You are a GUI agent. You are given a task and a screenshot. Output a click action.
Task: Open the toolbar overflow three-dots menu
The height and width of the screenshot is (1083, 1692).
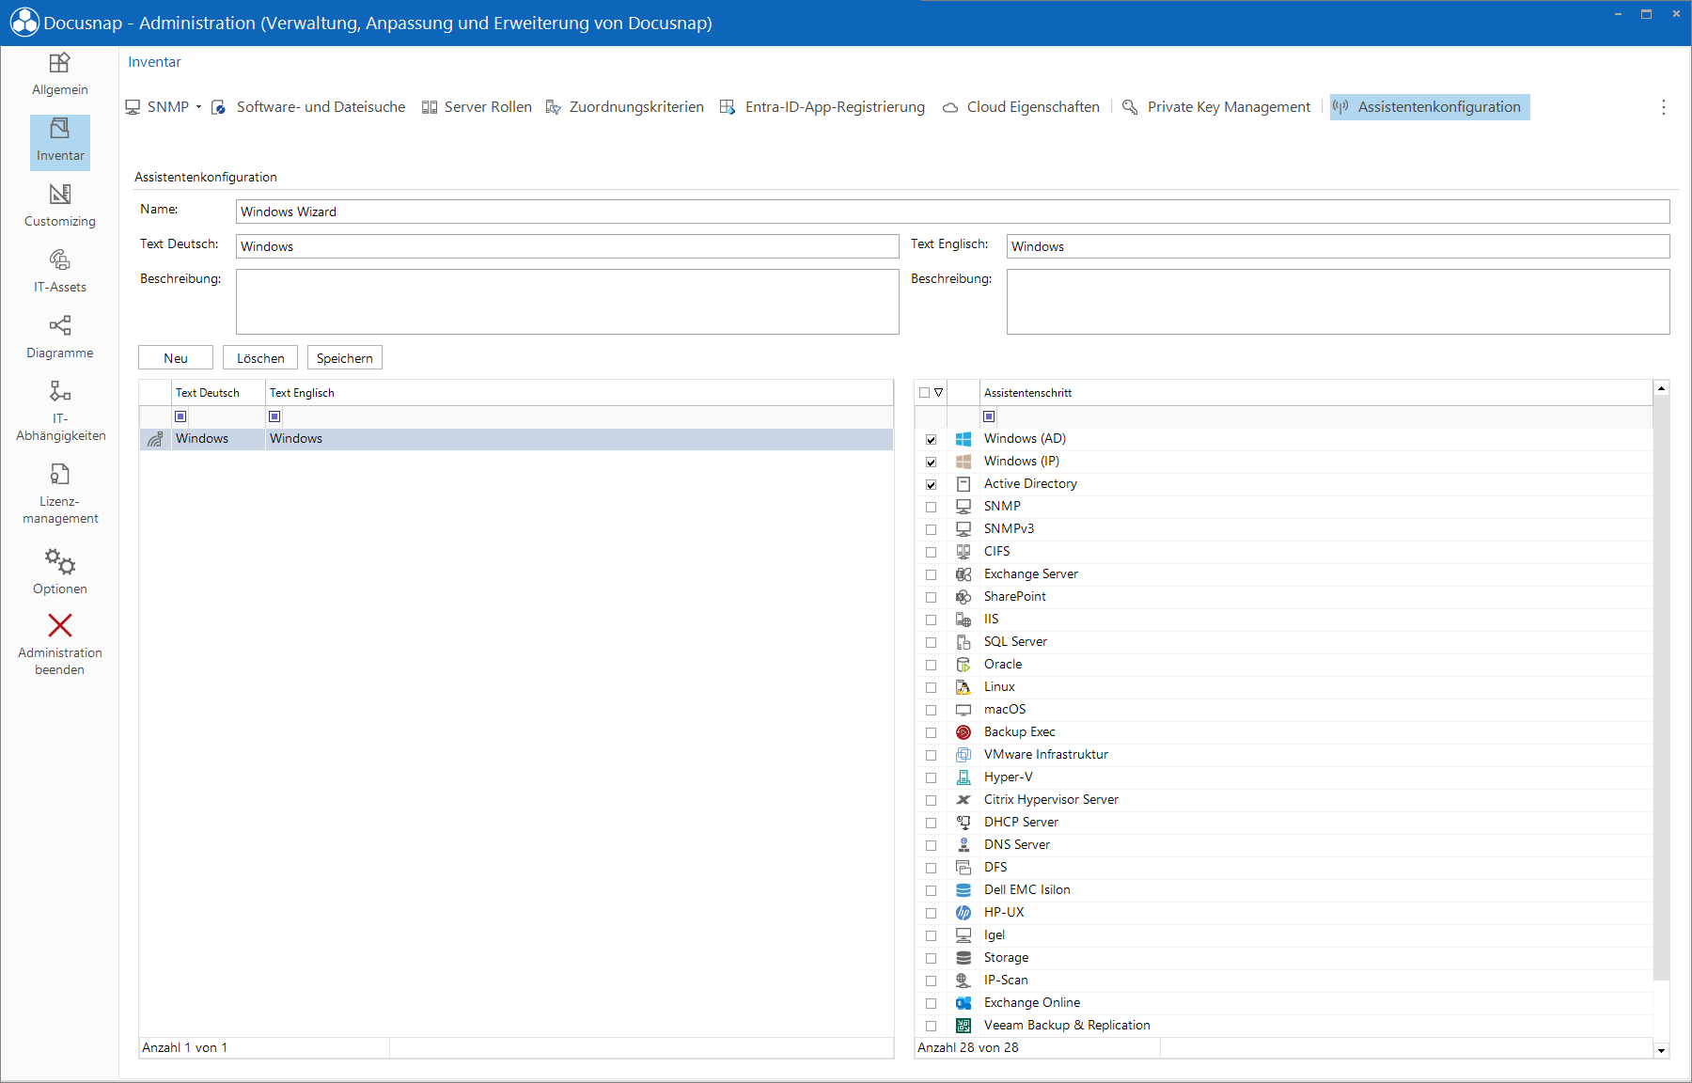[x=1663, y=107]
